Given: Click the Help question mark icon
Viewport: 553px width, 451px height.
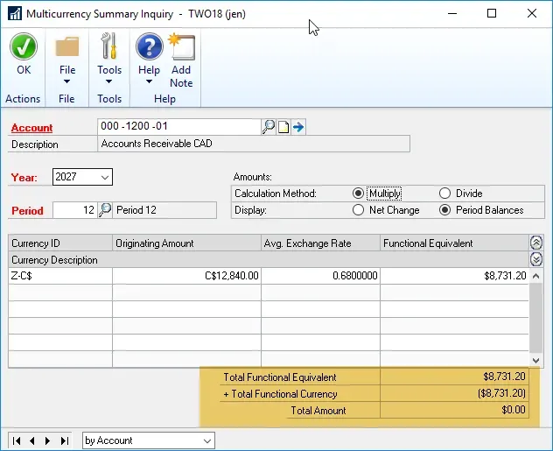Looking at the screenshot, I should (150, 47).
